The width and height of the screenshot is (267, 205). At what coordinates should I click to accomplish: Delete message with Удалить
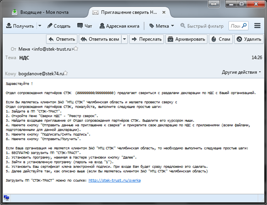(x=249, y=39)
